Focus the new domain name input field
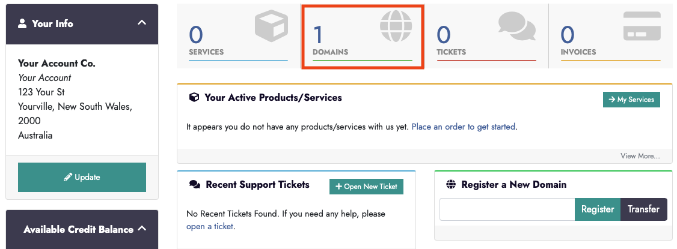Viewport: 677px width, 249px height. point(507,209)
